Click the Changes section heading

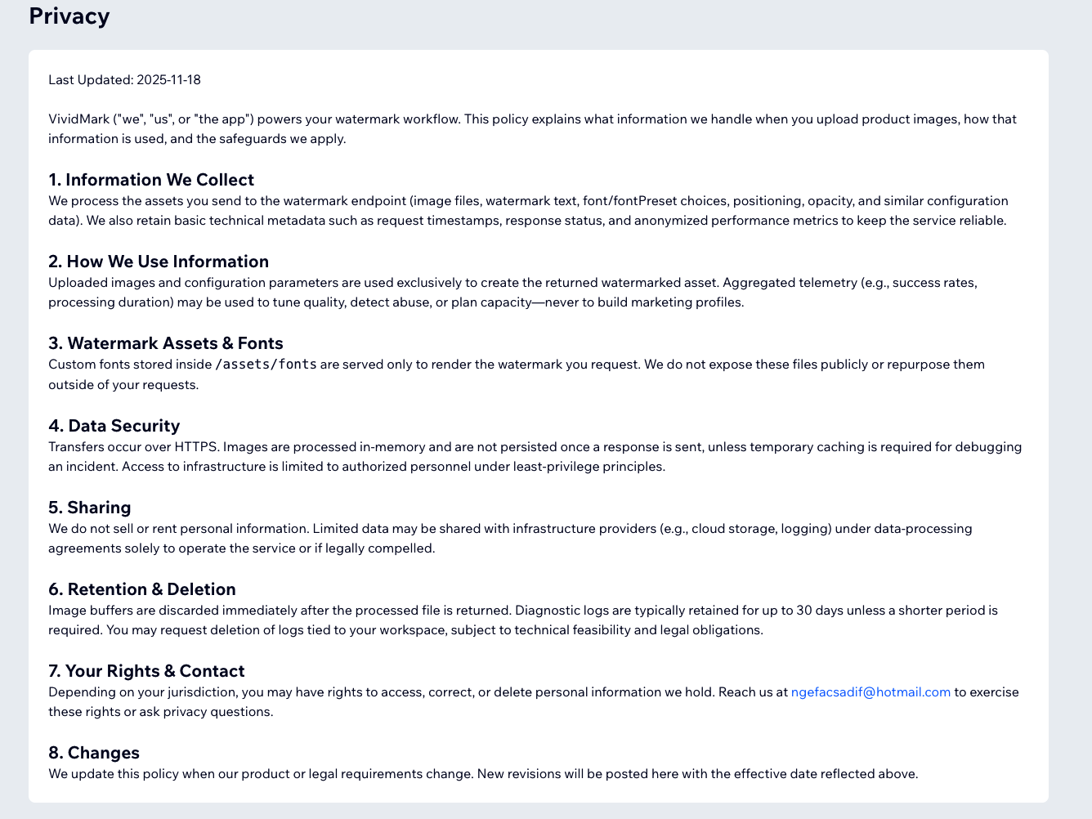(94, 753)
